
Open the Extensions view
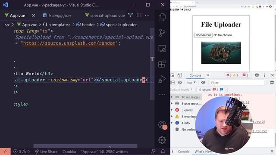pos(162,64)
